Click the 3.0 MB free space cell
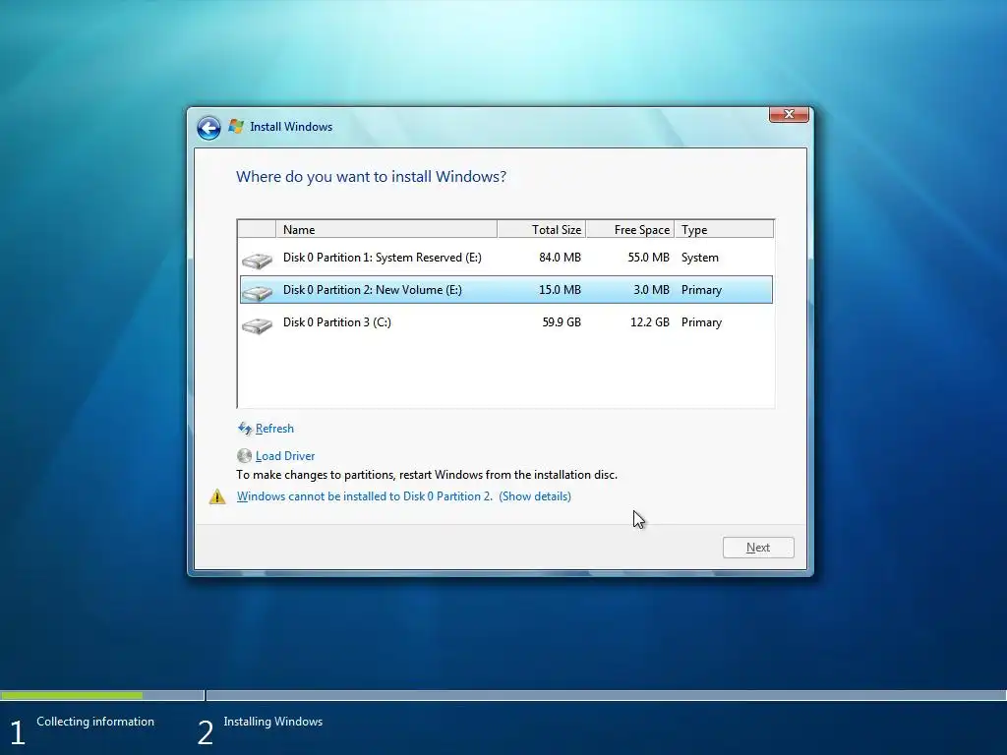 651,290
